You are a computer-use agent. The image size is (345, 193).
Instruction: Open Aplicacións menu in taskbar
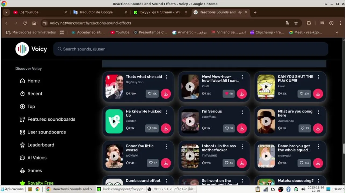tap(12, 189)
